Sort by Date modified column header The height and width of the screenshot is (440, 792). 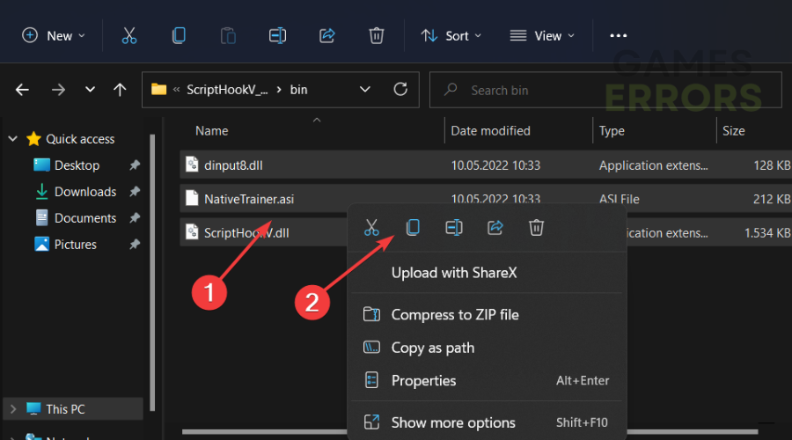(490, 131)
